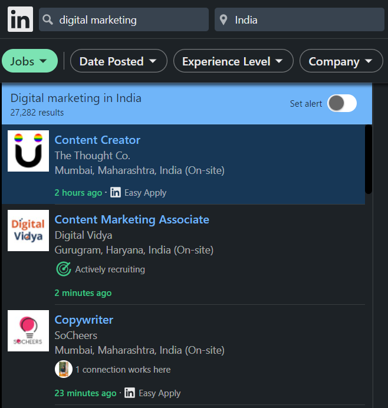This screenshot has width=388, height=408.
Task: Click the Actively recruiting target icon
Action: 64,269
